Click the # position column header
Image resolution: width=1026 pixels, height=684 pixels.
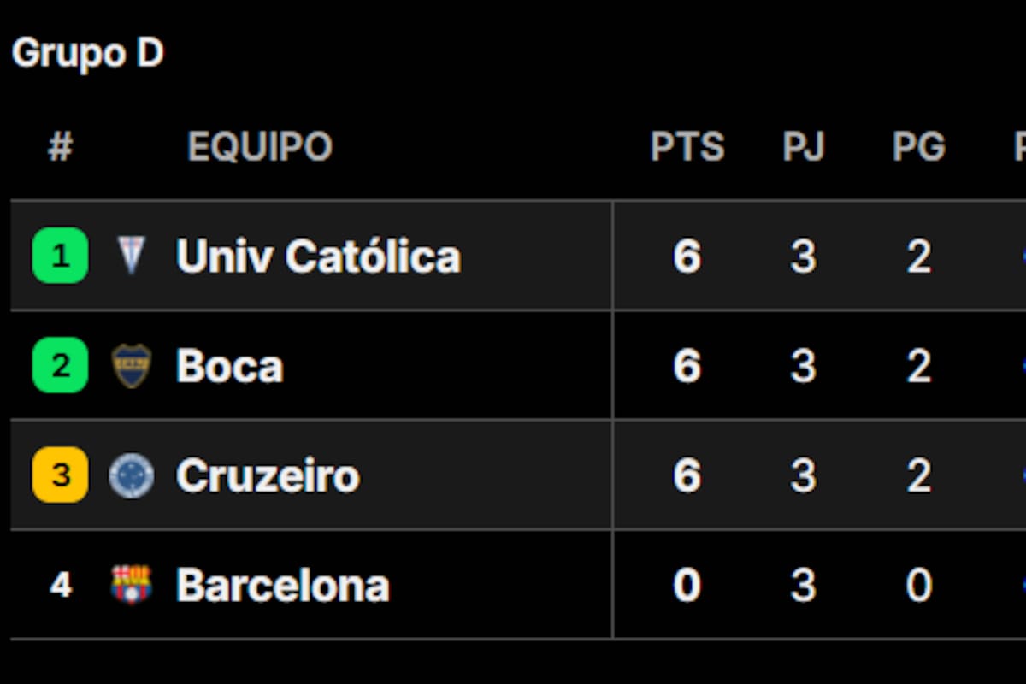tap(60, 147)
